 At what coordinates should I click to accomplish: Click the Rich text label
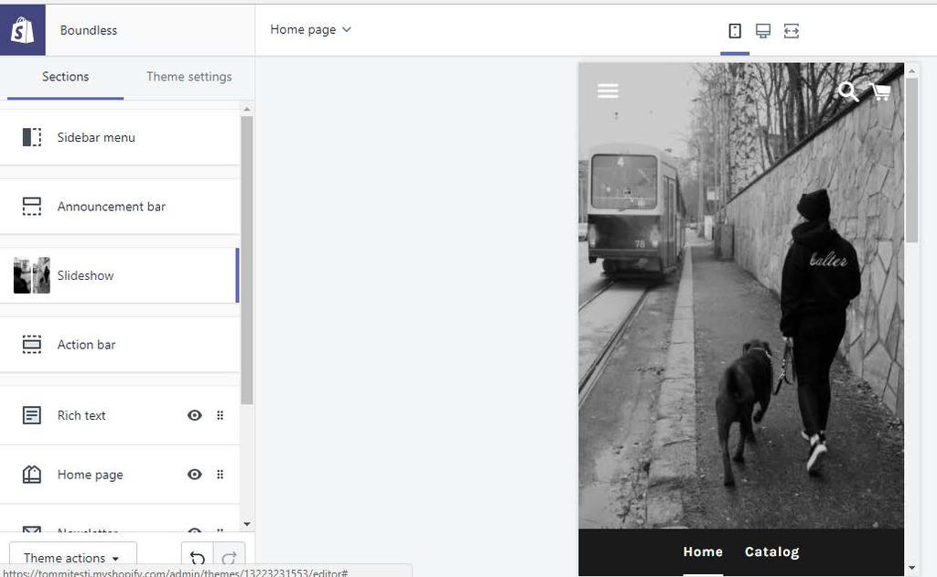(81, 415)
